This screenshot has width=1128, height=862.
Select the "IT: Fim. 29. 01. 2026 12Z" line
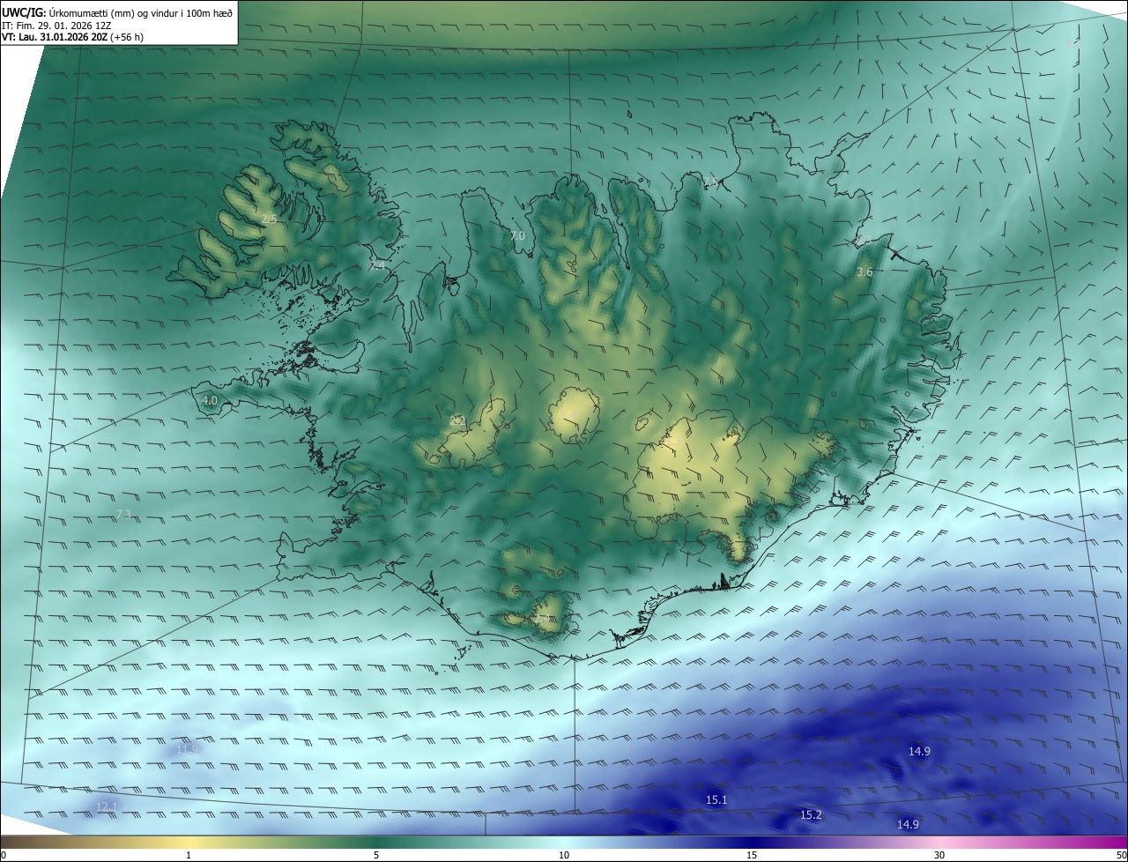click(56, 26)
